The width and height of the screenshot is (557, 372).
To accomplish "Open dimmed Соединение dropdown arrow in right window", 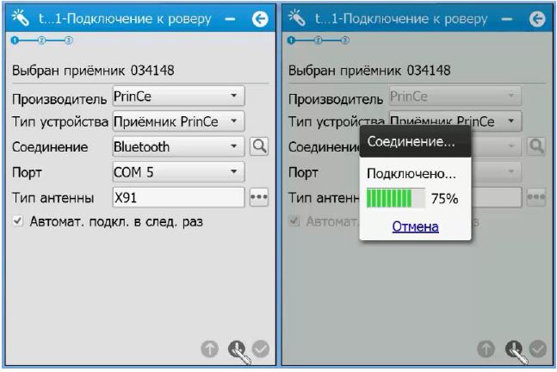I will (x=511, y=146).
